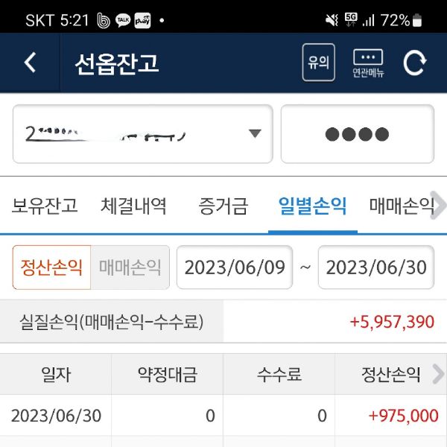
Task: Change start date 2023/06/09
Action: [235, 267]
